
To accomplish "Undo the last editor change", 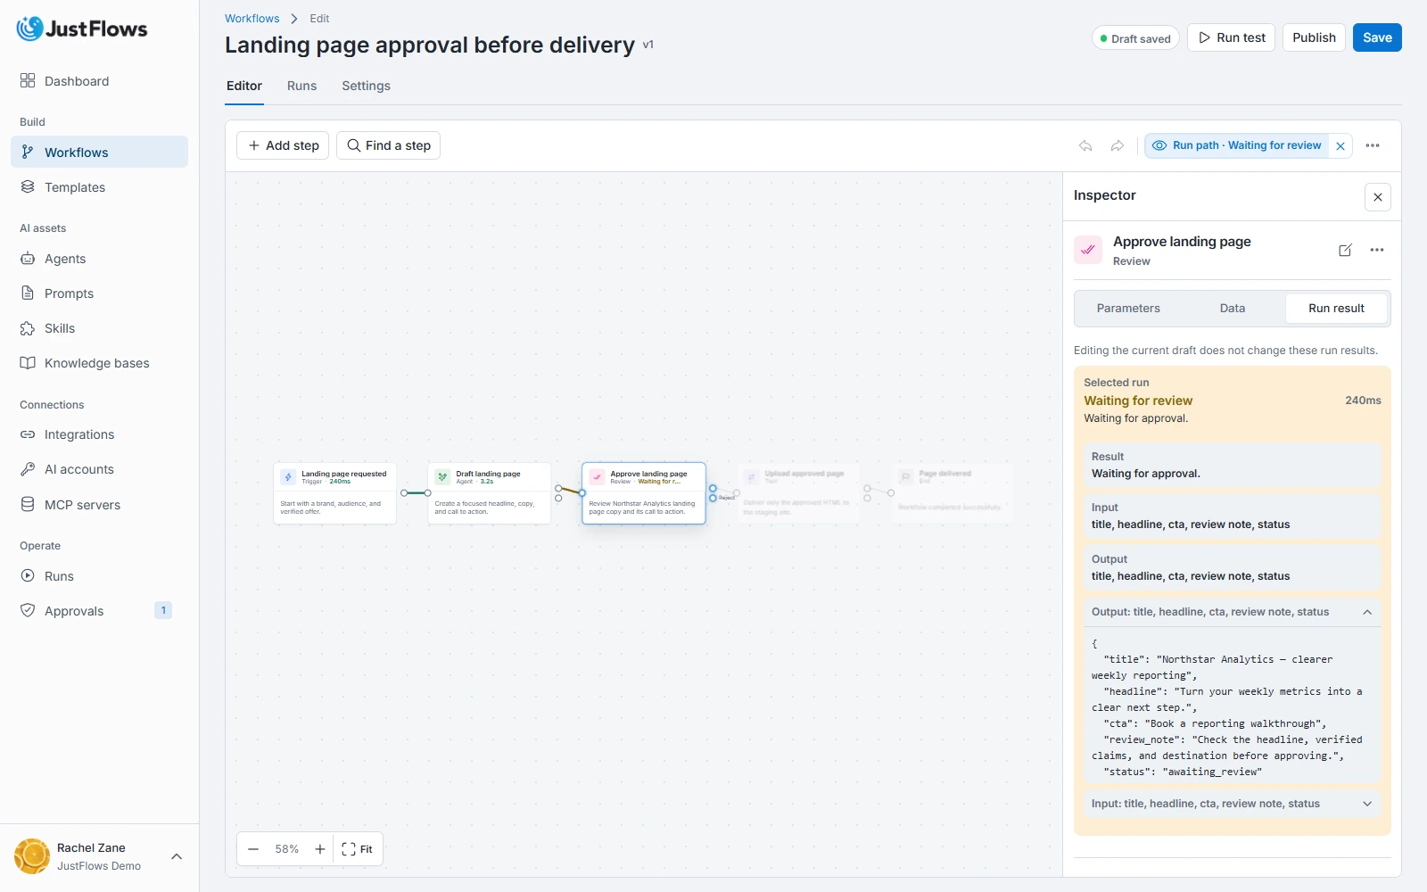I will tap(1085, 145).
